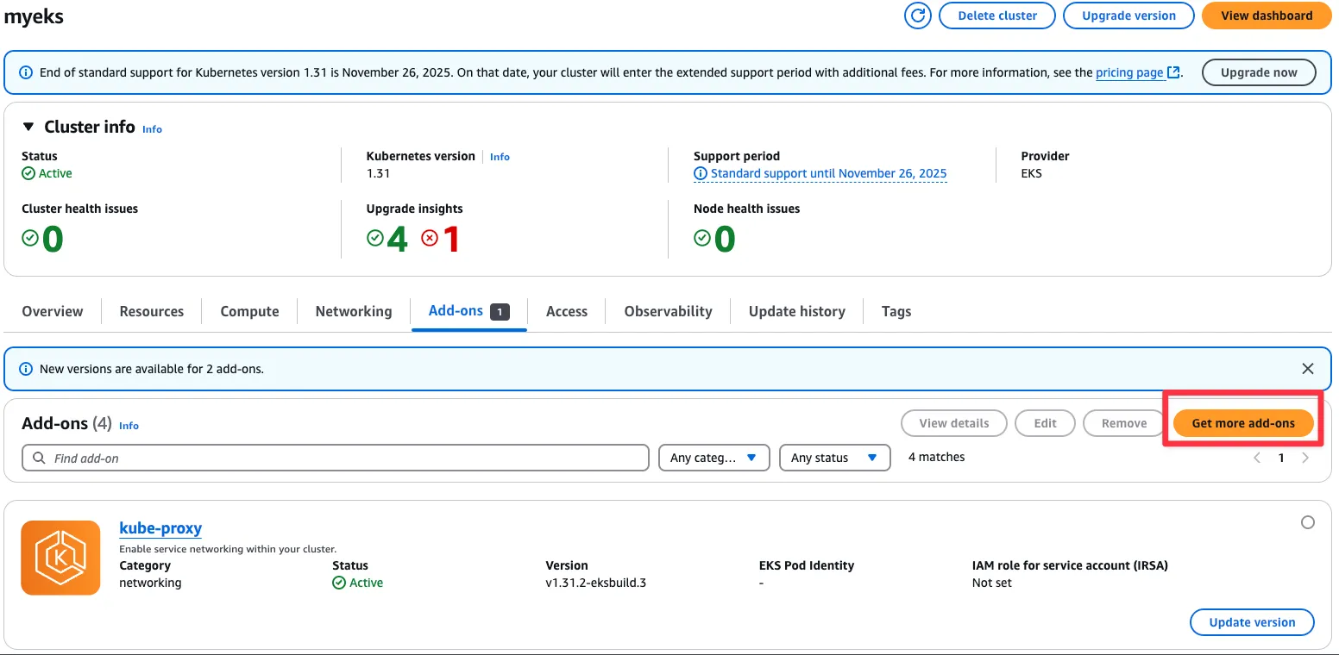1339x655 pixels.
Task: Click the Provider value EKS
Action: (x=1031, y=173)
